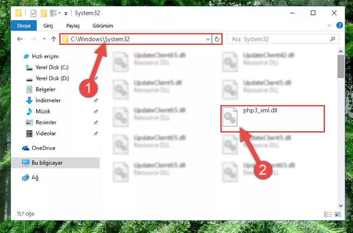Select Hızlı erişim in navigation pane
This screenshot has height=233, width=353.
[x=45, y=56]
